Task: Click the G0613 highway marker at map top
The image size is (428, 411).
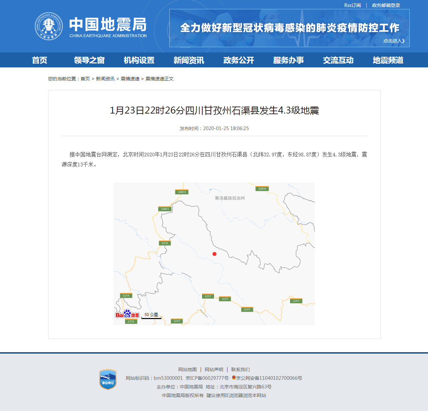Action: point(182,192)
